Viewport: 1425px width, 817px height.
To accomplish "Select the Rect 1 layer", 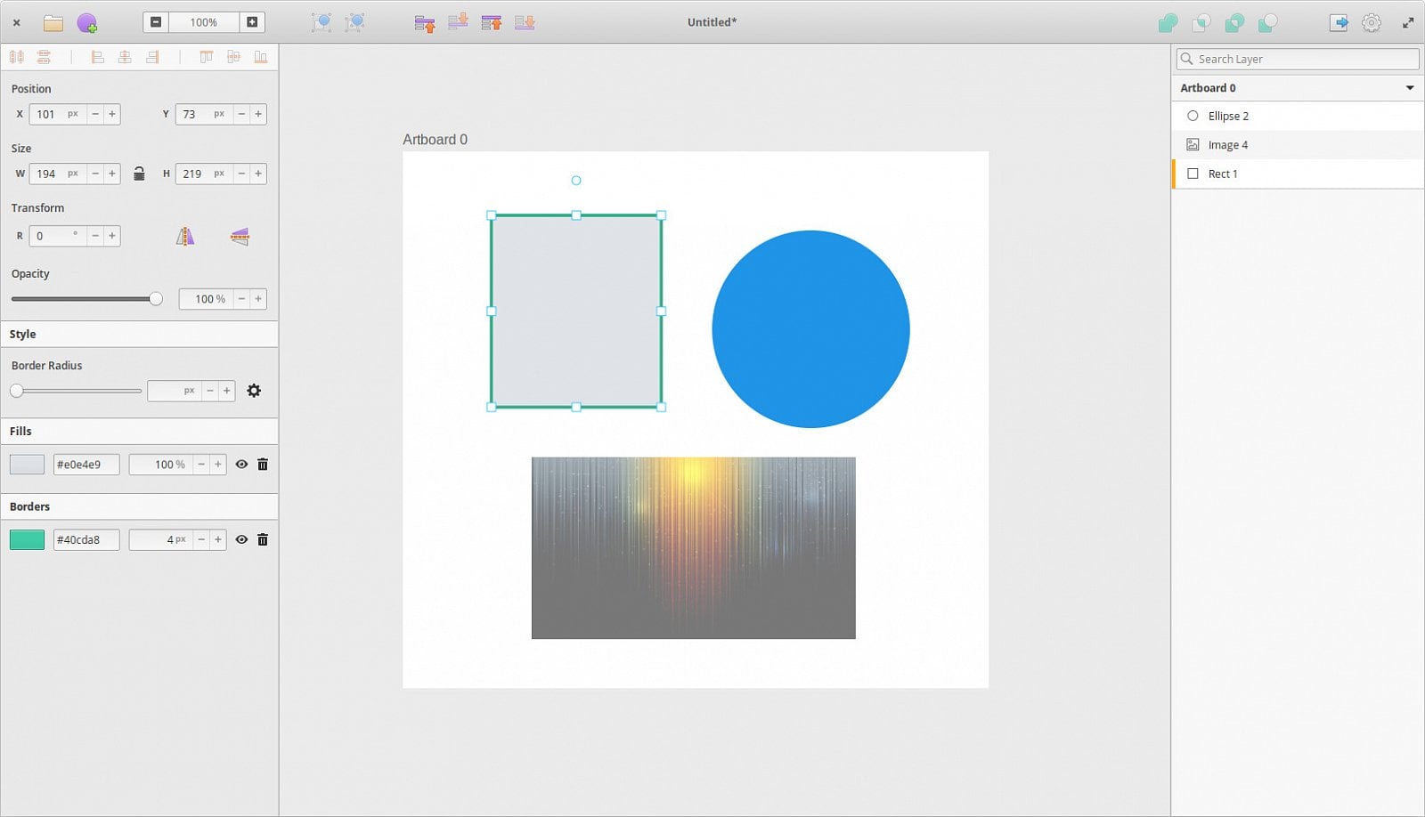I will coord(1298,174).
